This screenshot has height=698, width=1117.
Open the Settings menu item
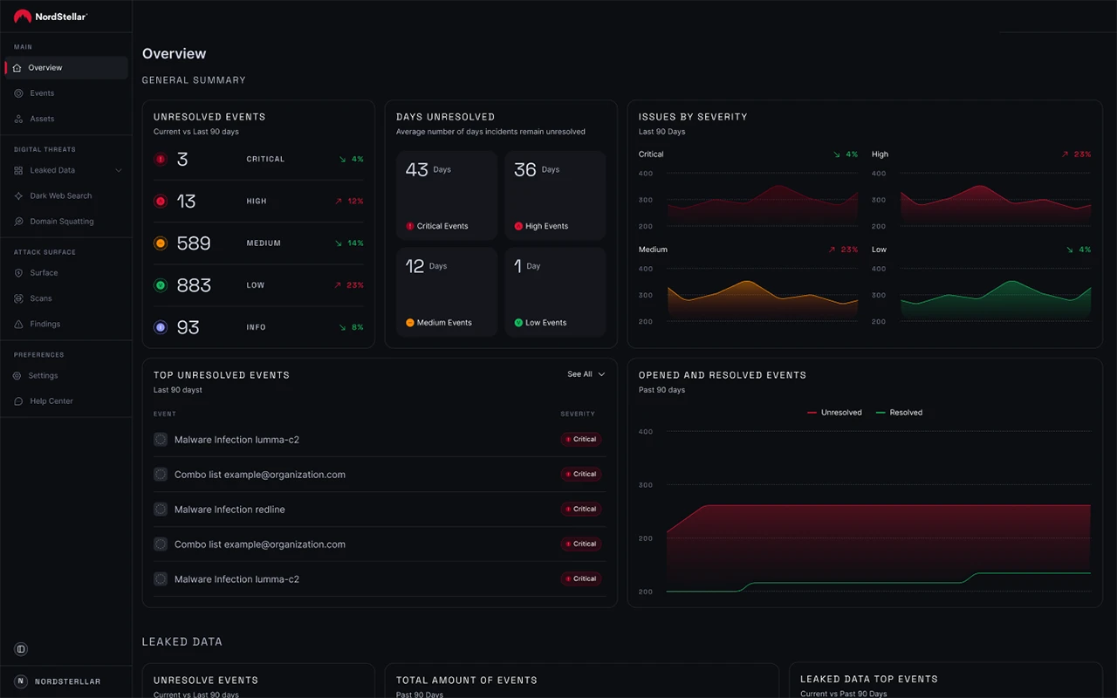click(43, 376)
